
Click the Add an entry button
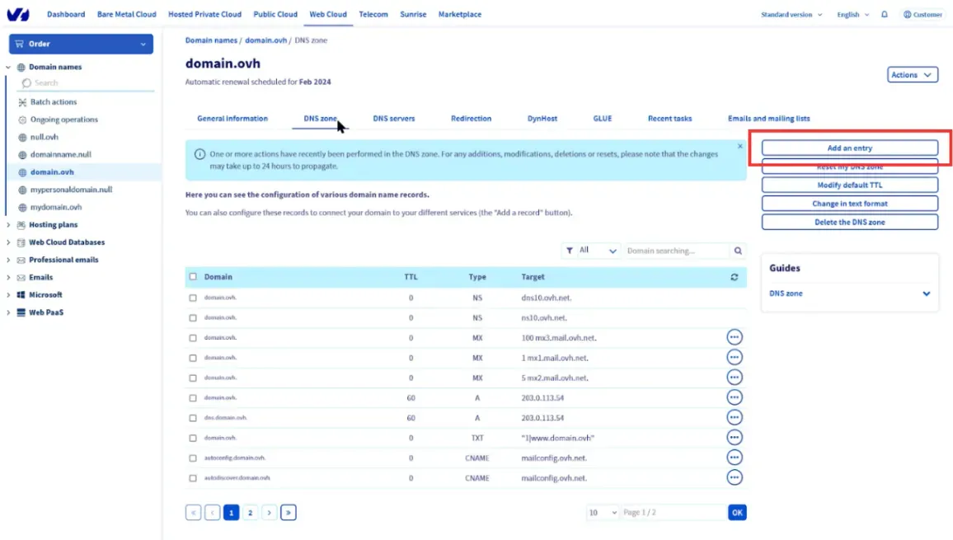(x=850, y=148)
